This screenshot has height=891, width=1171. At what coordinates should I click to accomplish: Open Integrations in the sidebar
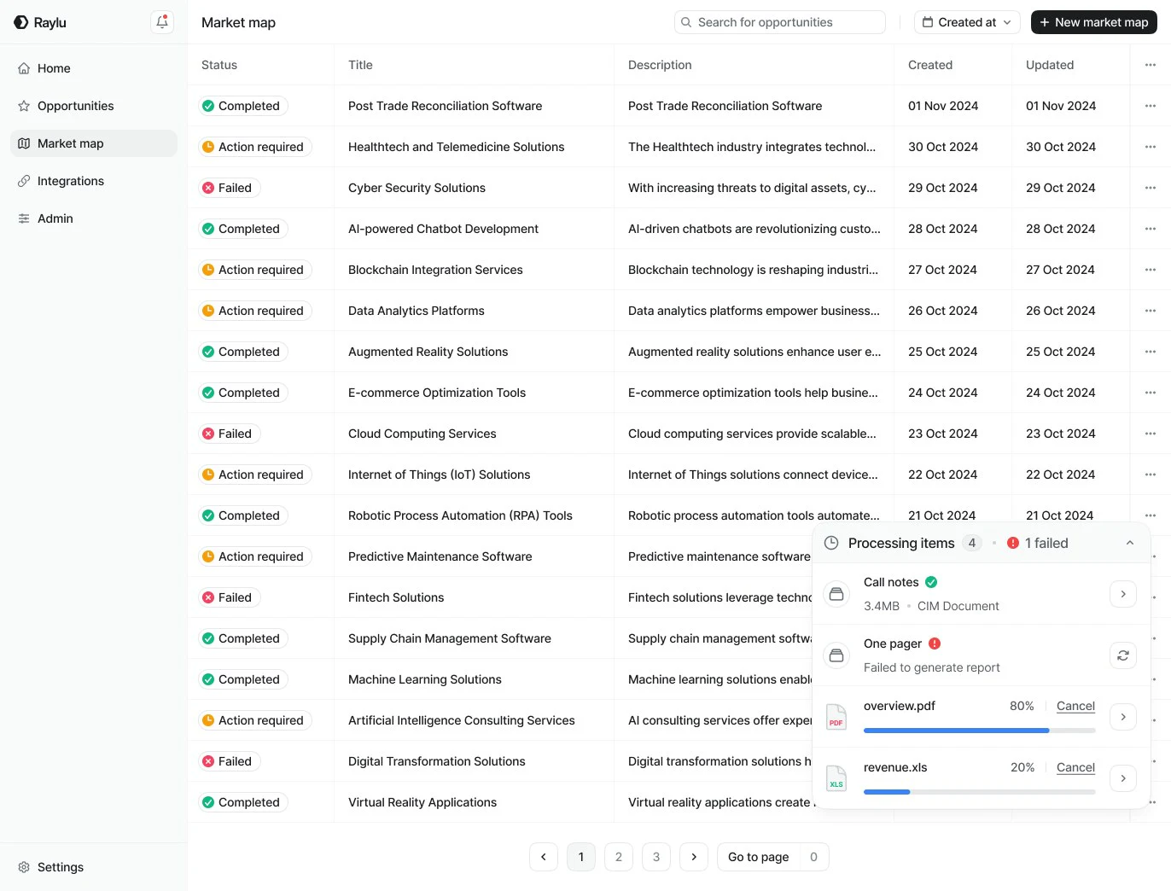point(94,181)
